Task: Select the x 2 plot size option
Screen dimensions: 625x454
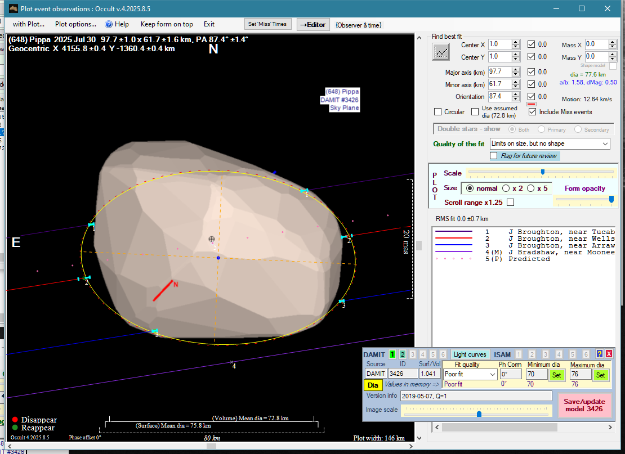Action: pos(506,188)
